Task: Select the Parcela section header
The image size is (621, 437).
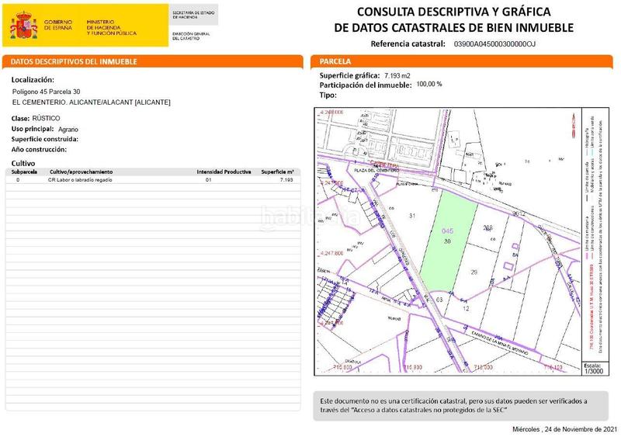Action: (x=336, y=61)
